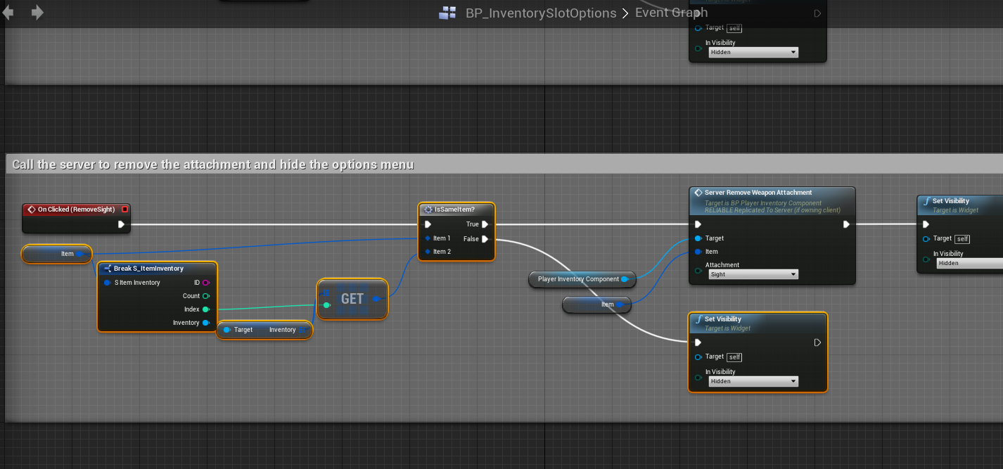Screen dimensions: 1003x469
Task: Open In Visibility dropdown on orange-outlined Set Visibility
Action: click(753, 381)
